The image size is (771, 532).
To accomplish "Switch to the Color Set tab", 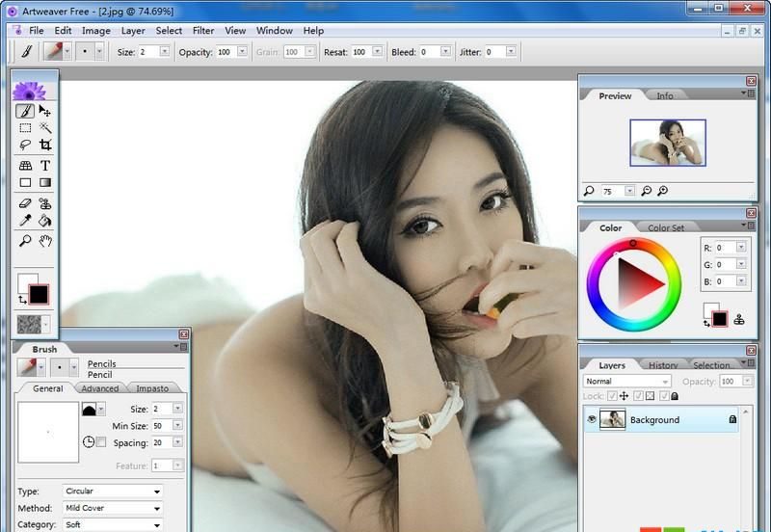I will pyautogui.click(x=666, y=228).
